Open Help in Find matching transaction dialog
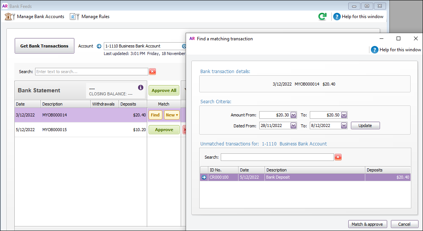The image size is (423, 231). click(396, 50)
